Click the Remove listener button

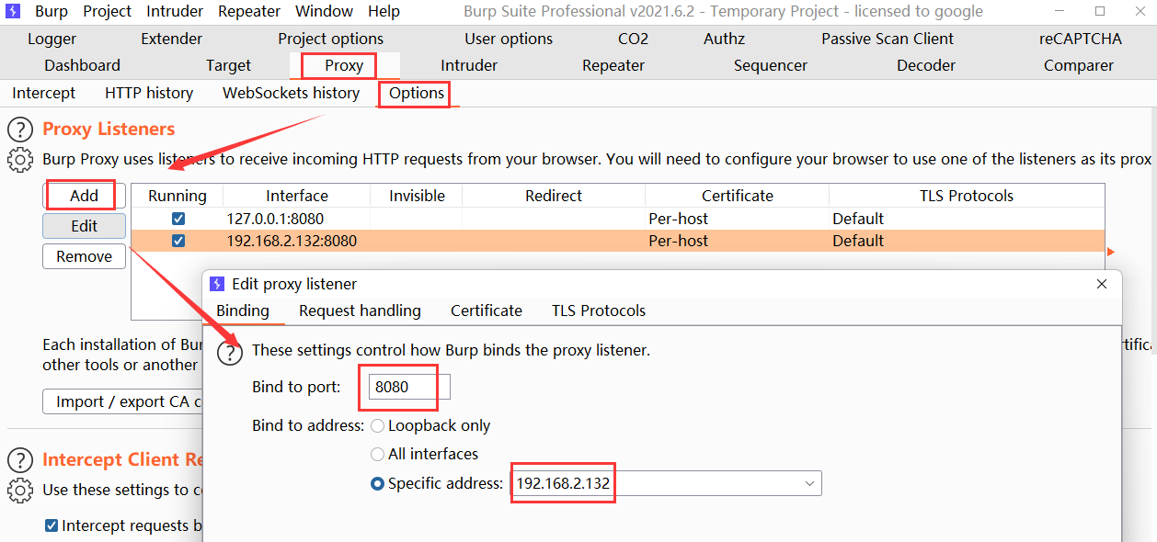[84, 256]
